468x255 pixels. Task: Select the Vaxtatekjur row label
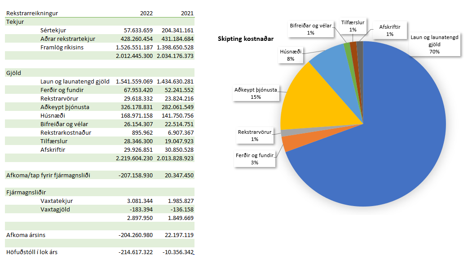(57, 201)
